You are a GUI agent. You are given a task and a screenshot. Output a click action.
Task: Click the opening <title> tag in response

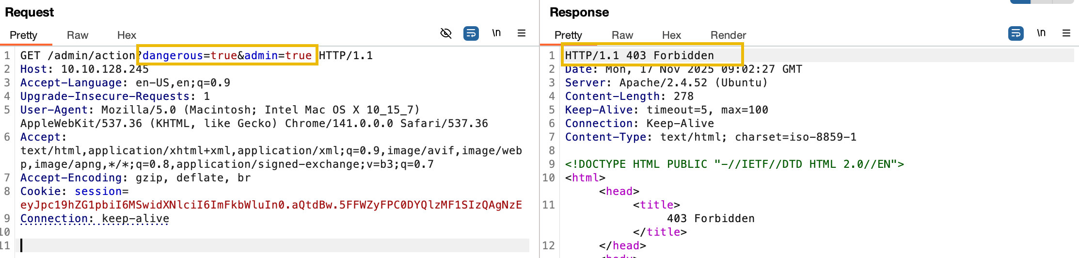(656, 205)
